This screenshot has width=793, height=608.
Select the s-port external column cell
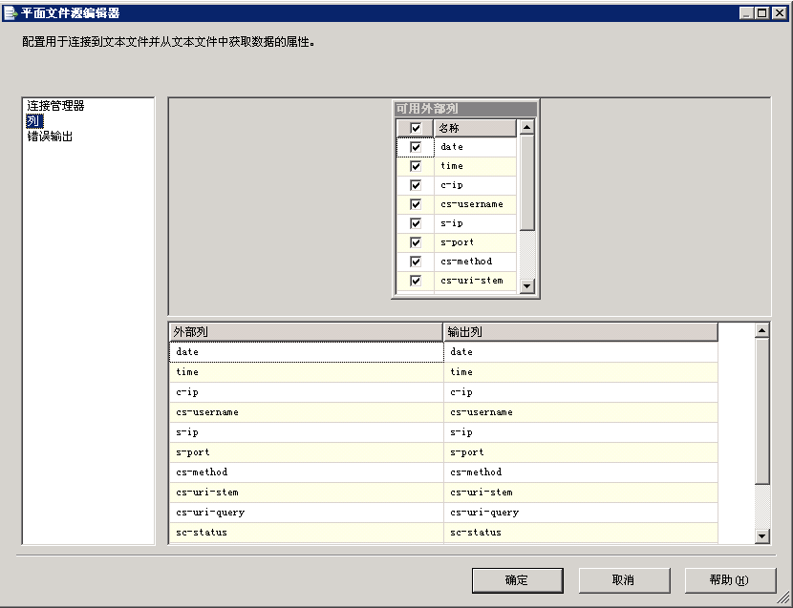click(307, 452)
